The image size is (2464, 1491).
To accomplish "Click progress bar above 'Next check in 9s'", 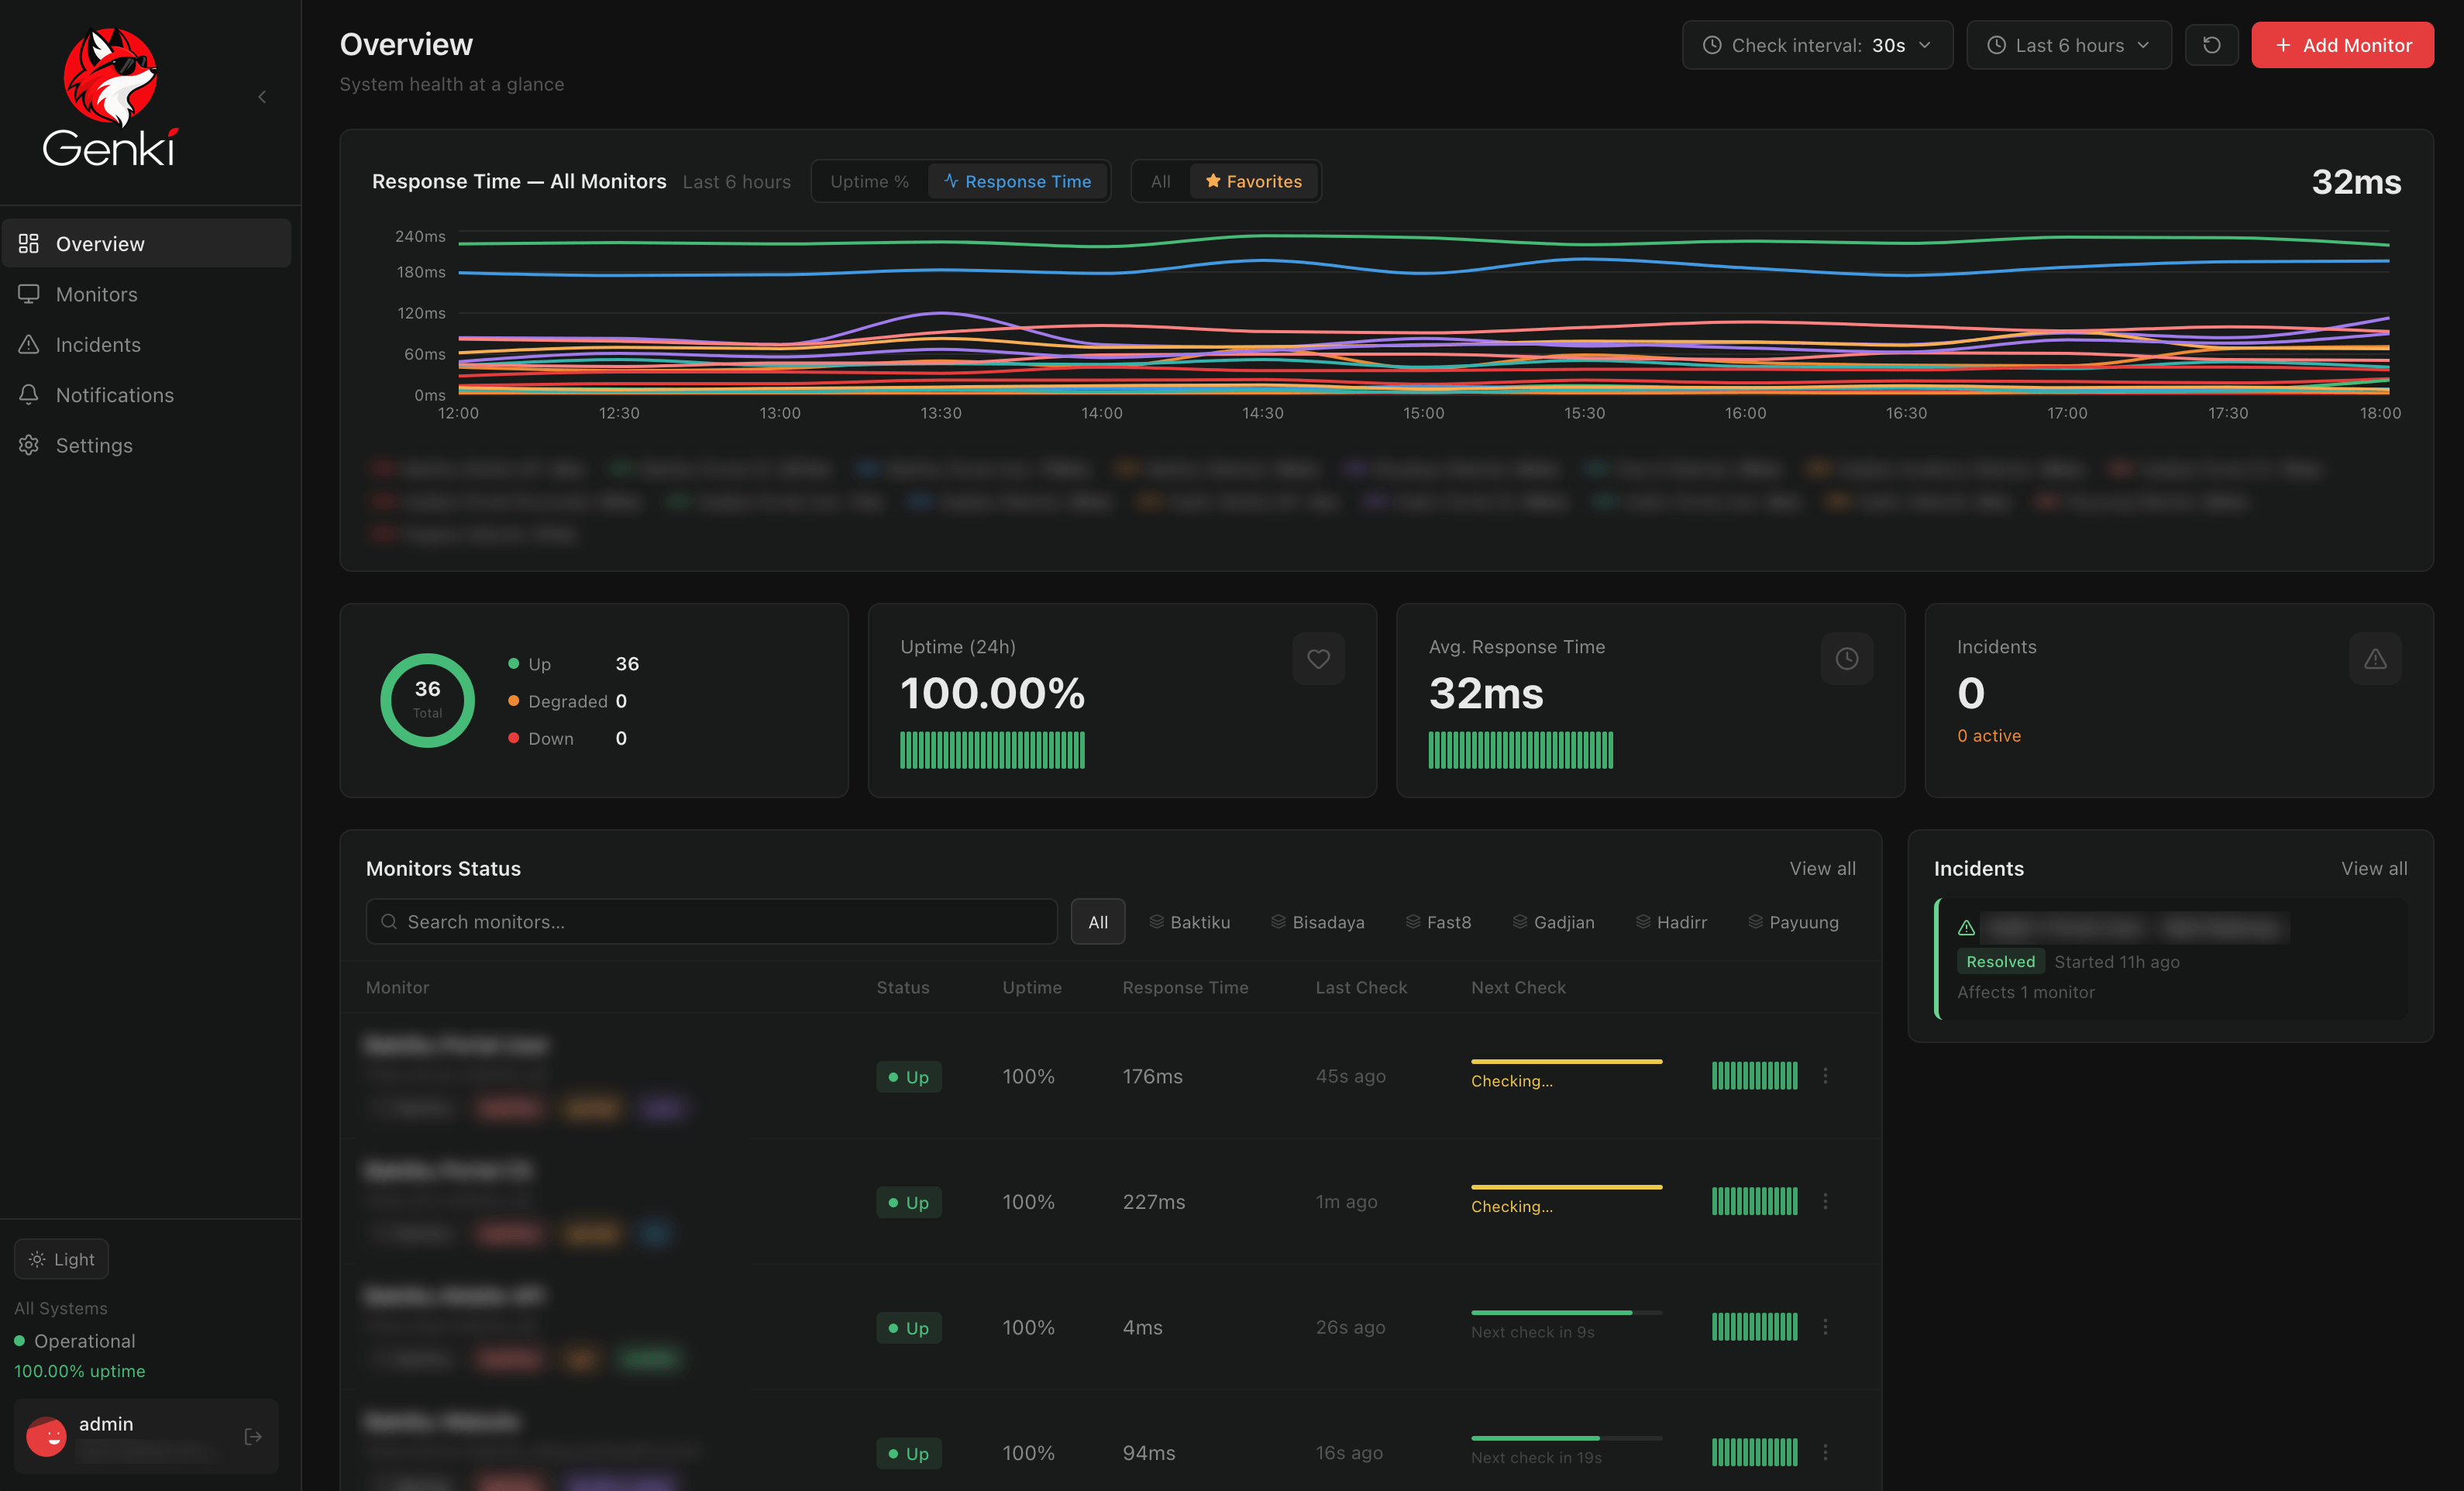I will (1566, 1312).
